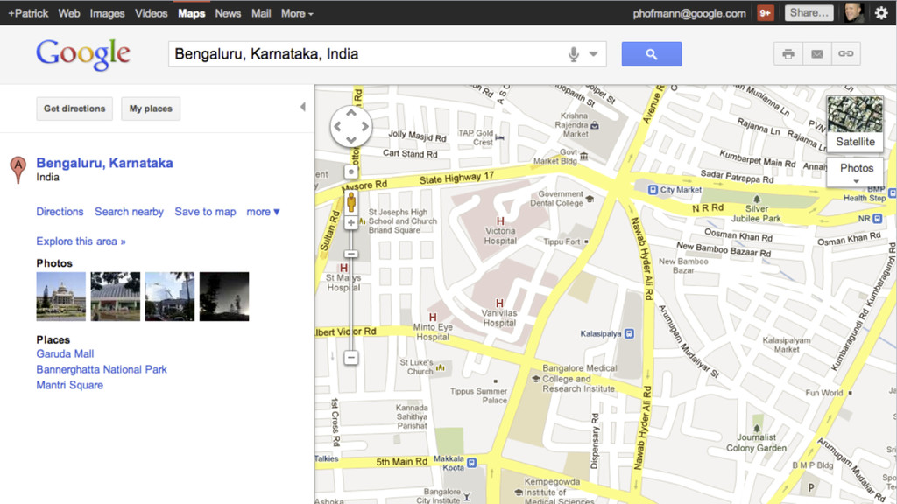The image size is (897, 504).
Task: Click Search nearby link
Action: point(130,212)
